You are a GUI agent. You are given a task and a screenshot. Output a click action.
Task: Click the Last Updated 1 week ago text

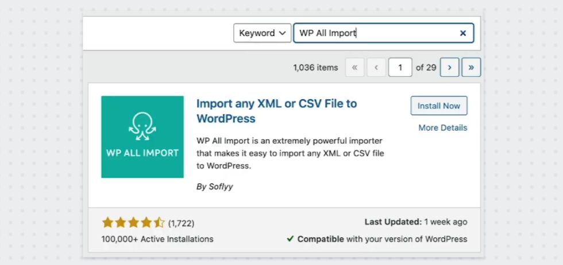pos(416,222)
